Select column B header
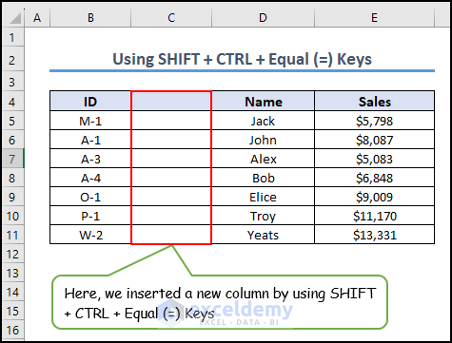452x343 pixels. [90, 18]
